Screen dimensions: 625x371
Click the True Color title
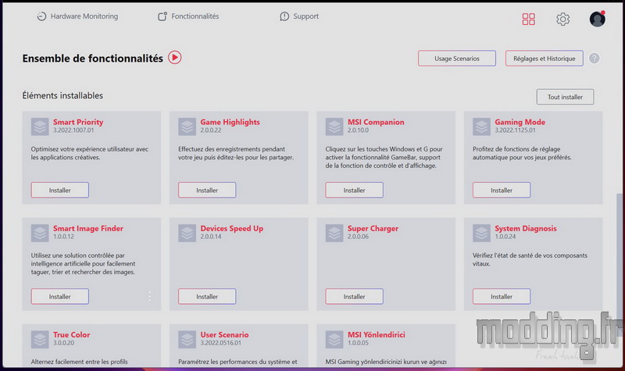coord(71,335)
